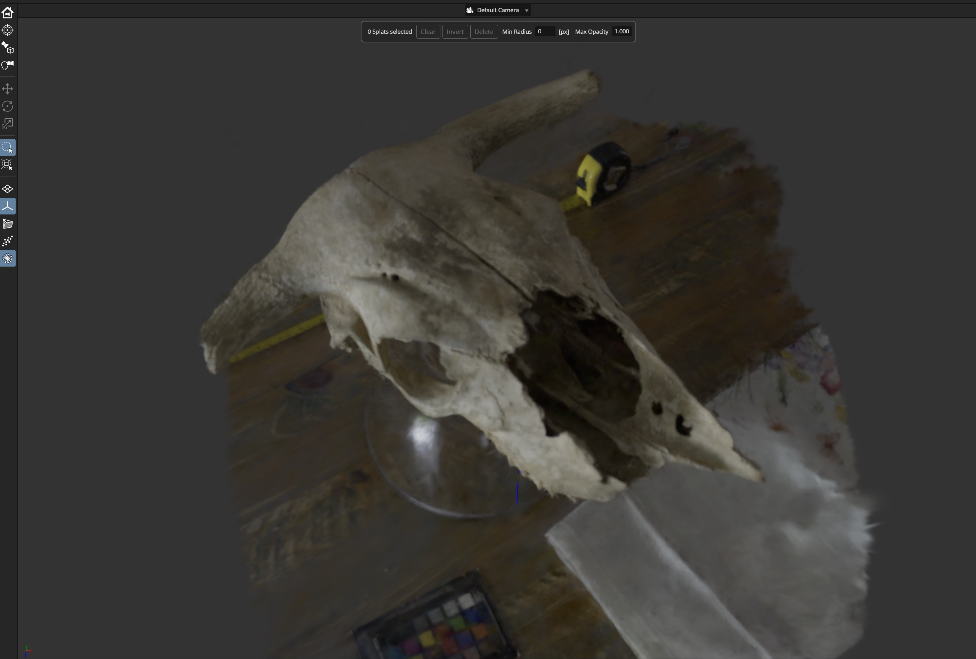The image size is (976, 659).
Task: Select the crop box selection tool
Action: [x=8, y=165]
